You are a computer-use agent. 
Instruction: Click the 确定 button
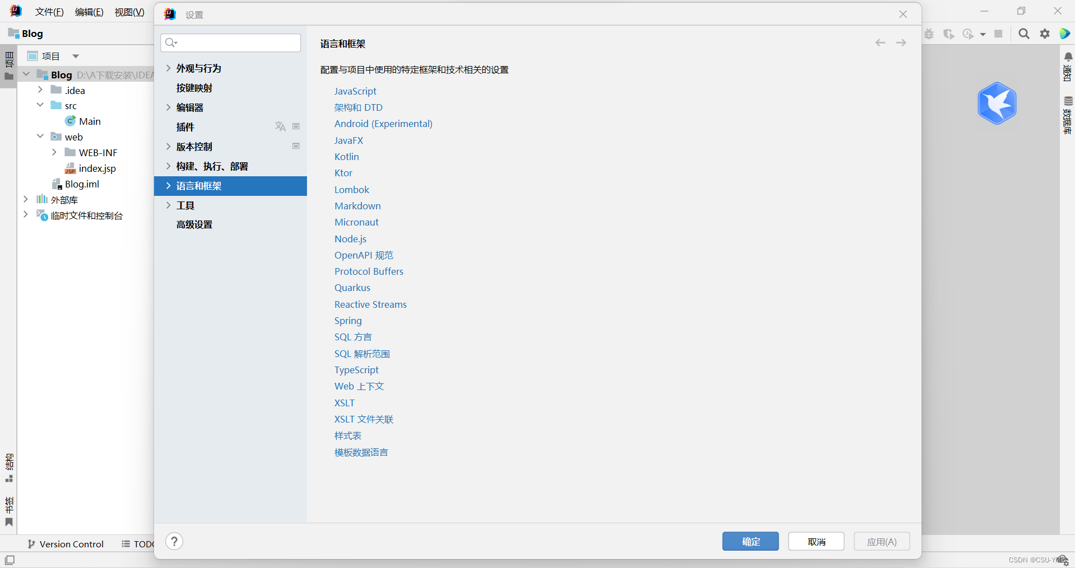751,541
